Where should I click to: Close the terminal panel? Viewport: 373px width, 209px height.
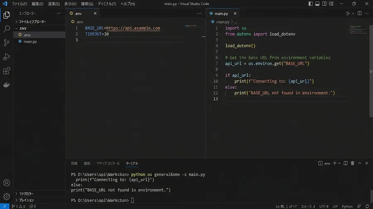[x=367, y=163]
